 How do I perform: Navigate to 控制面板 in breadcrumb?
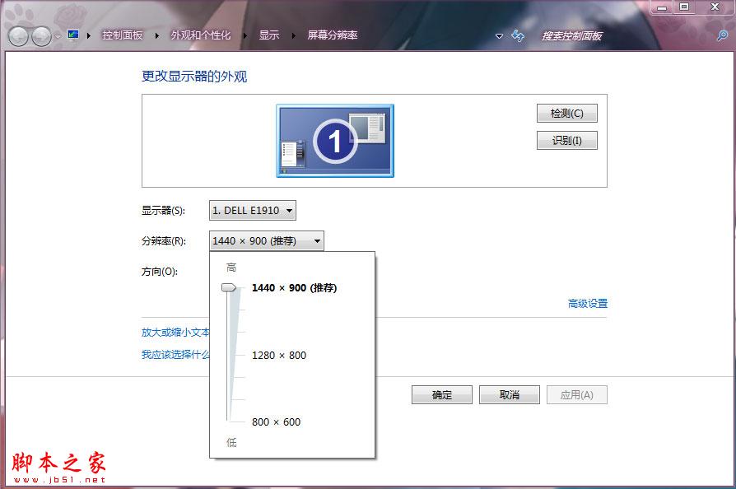pyautogui.click(x=122, y=35)
